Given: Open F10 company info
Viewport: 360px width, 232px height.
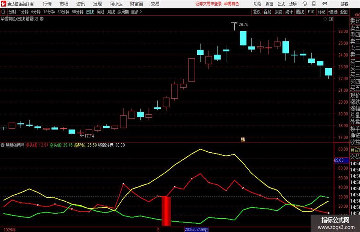Looking at the screenshot, I should coord(311,12).
